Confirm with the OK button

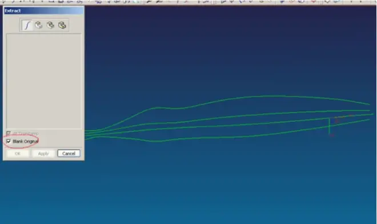(x=18, y=154)
